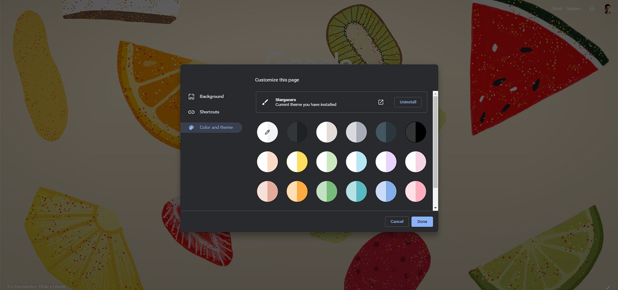
Task: Click the Background image icon in sidebar
Action: pyautogui.click(x=191, y=97)
